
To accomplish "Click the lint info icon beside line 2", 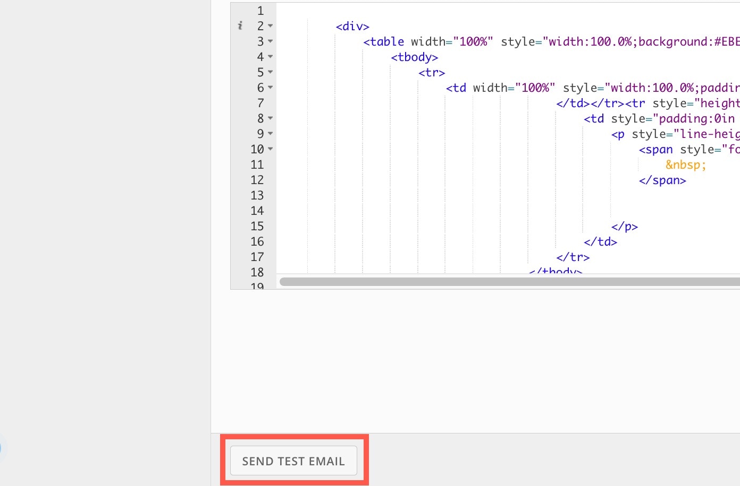I will click(240, 25).
